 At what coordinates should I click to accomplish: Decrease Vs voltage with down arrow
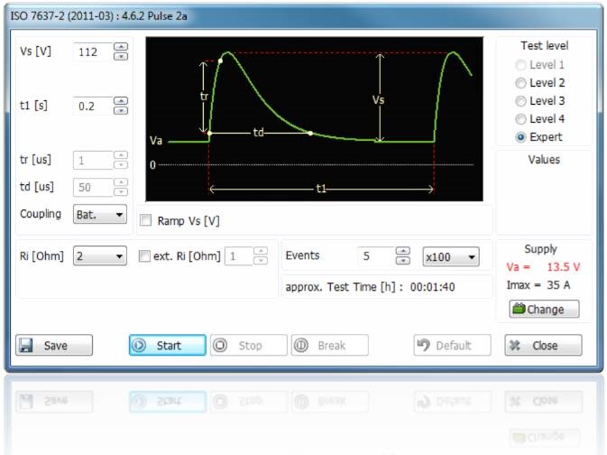pos(121,56)
